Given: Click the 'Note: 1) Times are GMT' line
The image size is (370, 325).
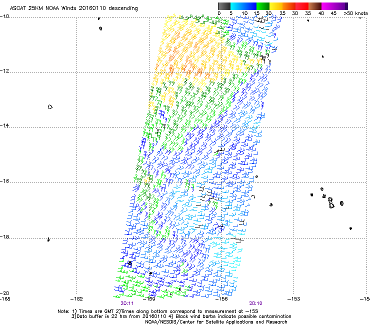Looking at the screenshot, I should (158, 311).
